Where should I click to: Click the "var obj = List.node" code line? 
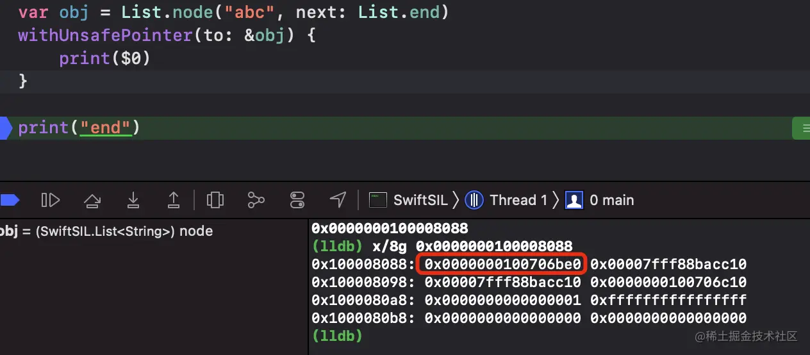coord(233,12)
